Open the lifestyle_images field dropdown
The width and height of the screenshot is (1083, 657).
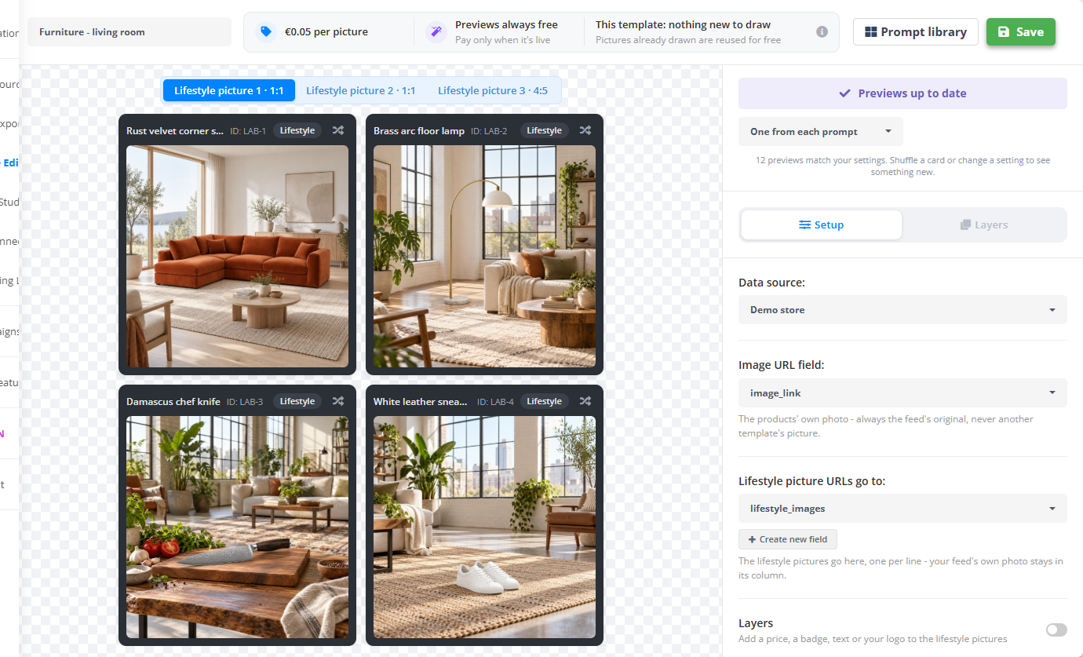902,509
